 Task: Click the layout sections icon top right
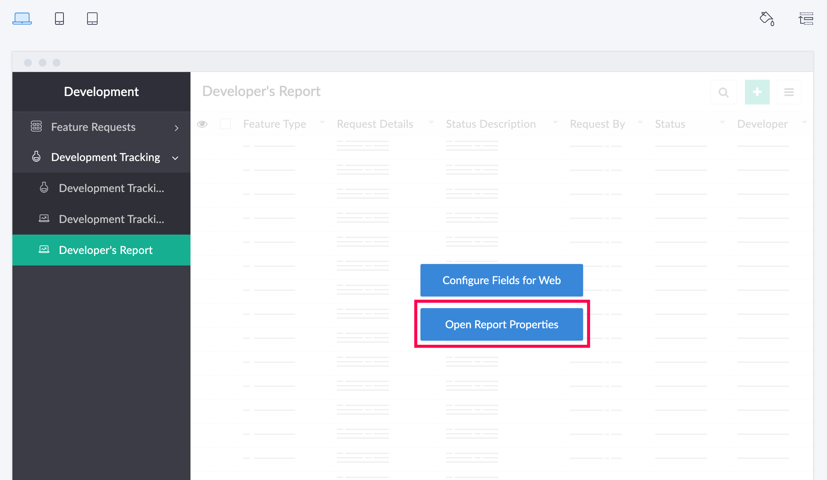coord(806,18)
